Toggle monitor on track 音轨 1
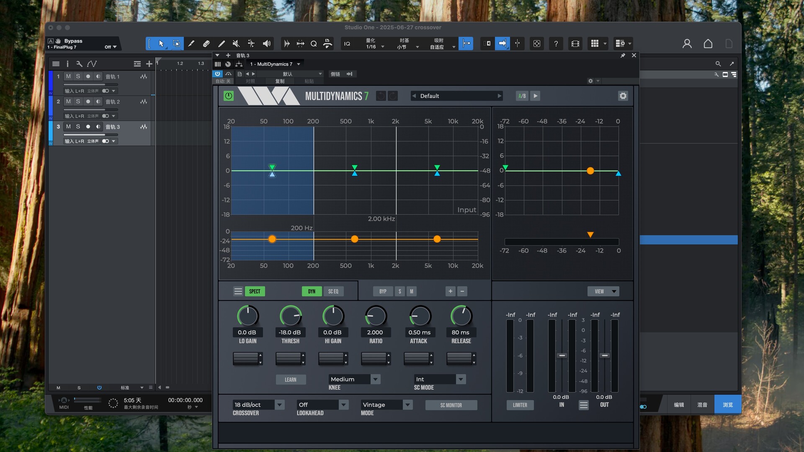Viewport: 804px width, 452px height. click(x=98, y=77)
